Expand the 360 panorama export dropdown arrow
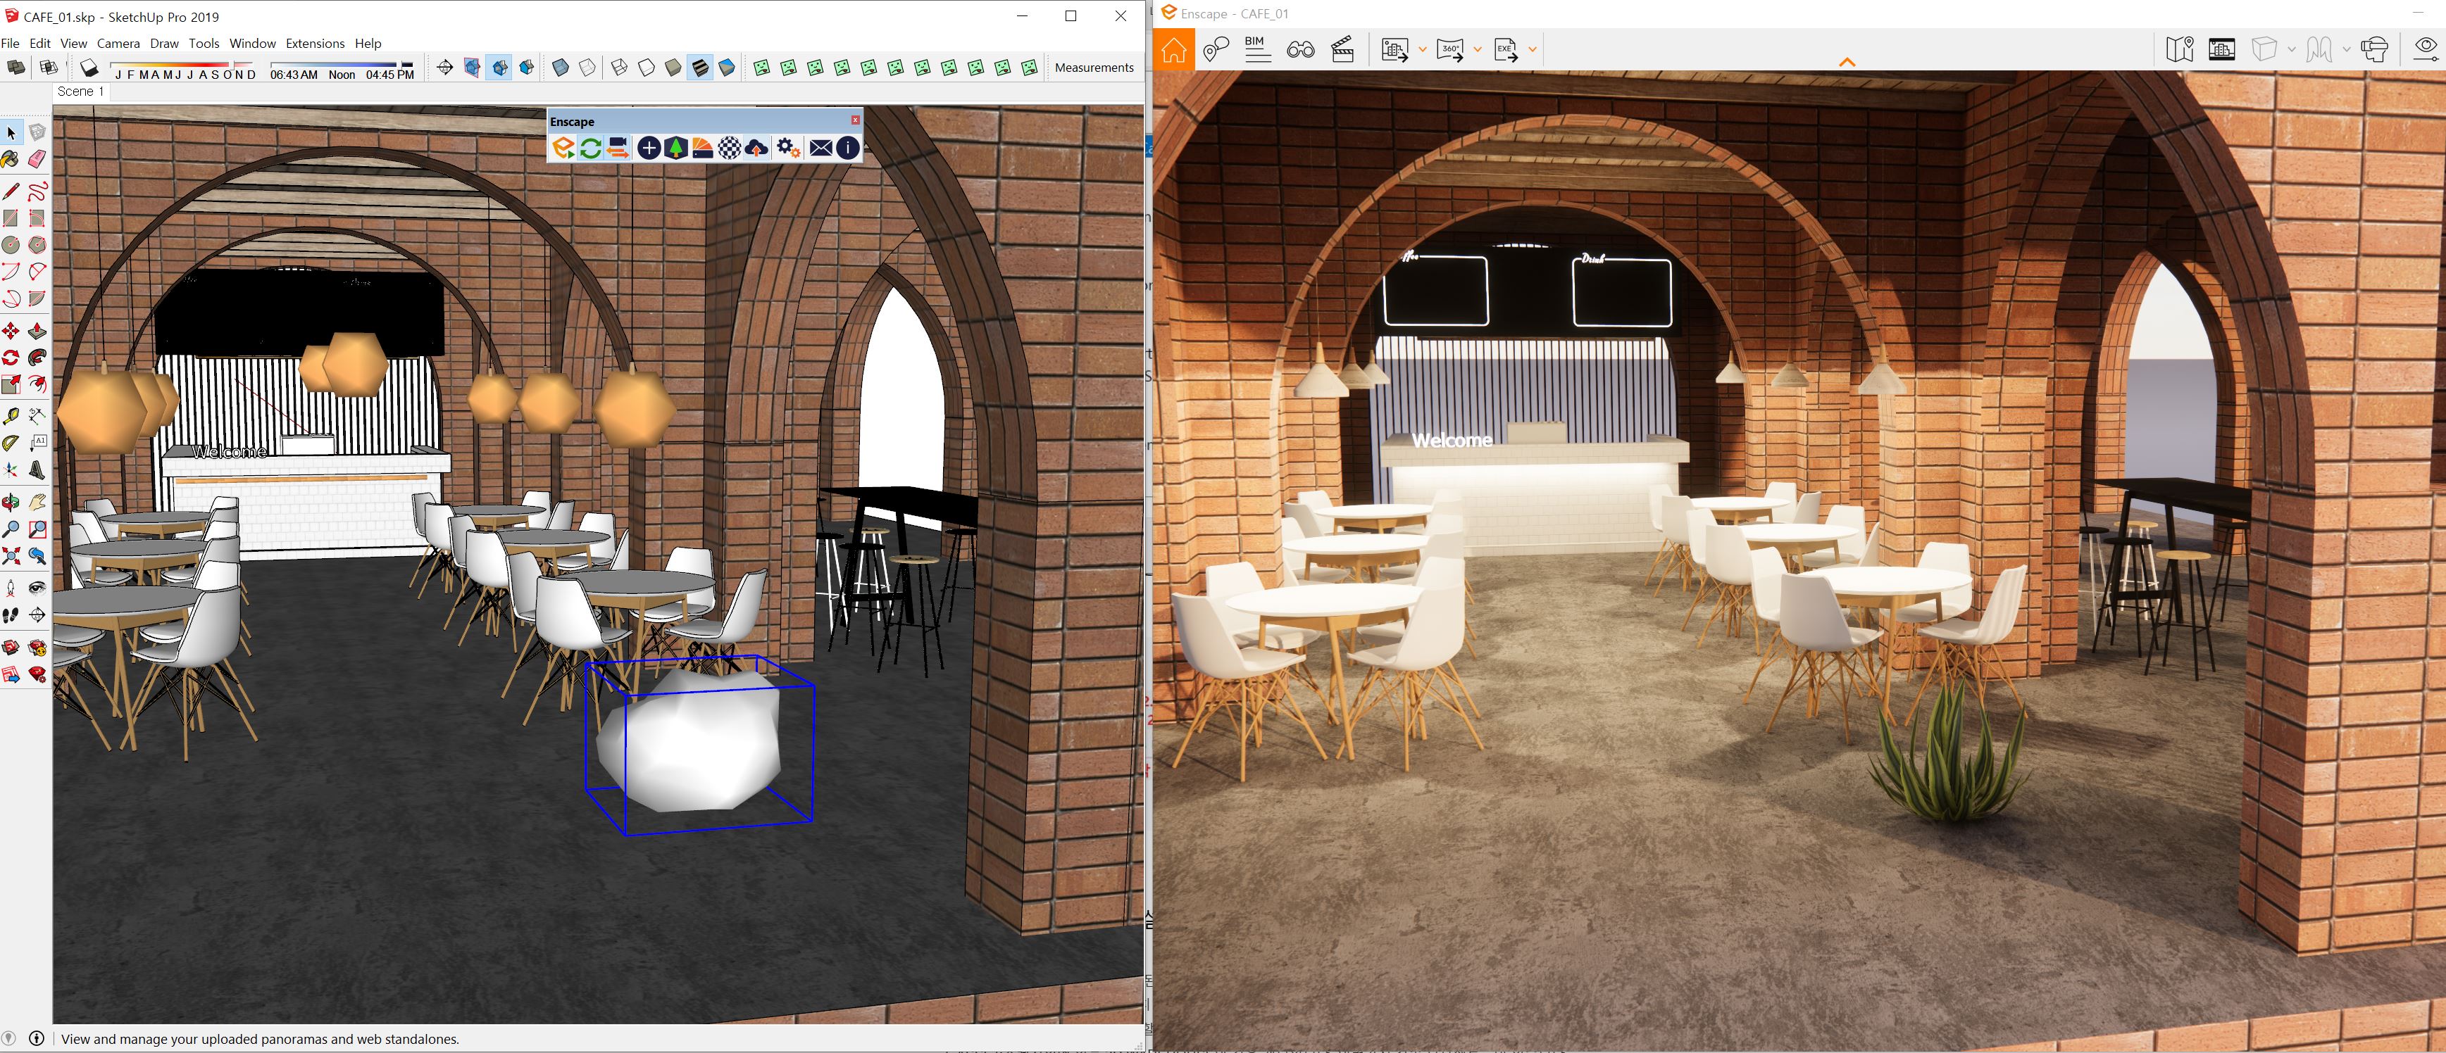 pos(1478,49)
